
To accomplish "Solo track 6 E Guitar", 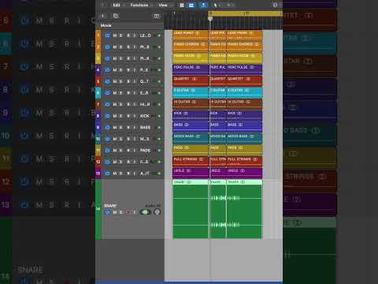I will click(121, 93).
